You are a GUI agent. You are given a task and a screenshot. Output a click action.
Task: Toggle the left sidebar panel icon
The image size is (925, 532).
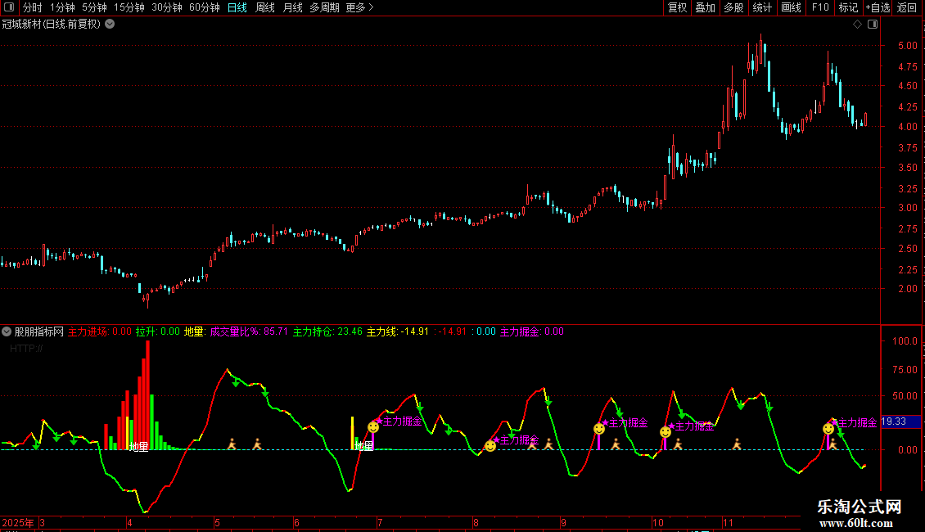pos(9,7)
